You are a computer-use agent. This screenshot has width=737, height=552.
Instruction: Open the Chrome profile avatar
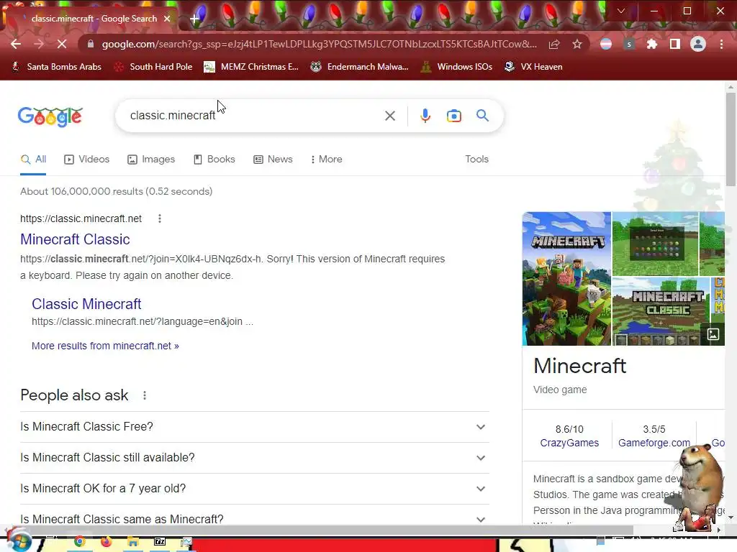(698, 44)
